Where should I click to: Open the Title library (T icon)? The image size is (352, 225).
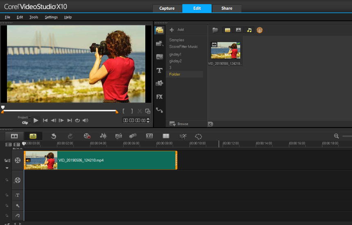[x=159, y=70]
